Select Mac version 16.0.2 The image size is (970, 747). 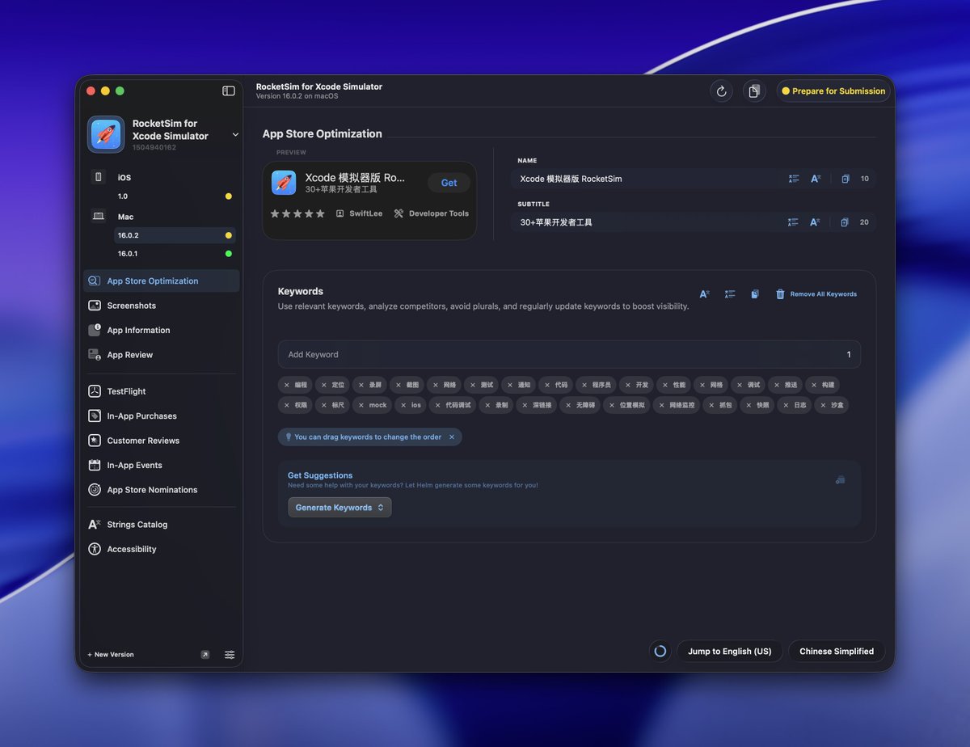pyautogui.click(x=174, y=235)
